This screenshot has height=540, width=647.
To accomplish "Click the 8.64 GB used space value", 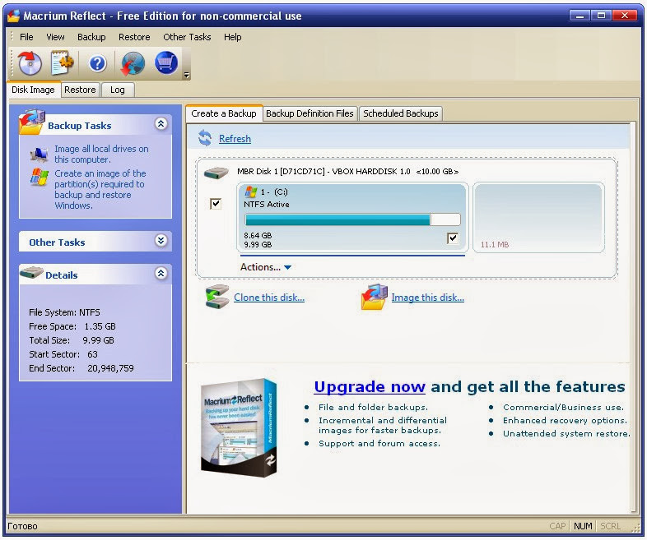I will point(258,235).
